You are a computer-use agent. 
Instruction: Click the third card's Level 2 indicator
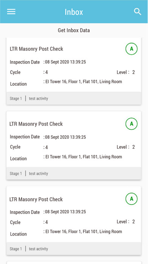[126, 222]
